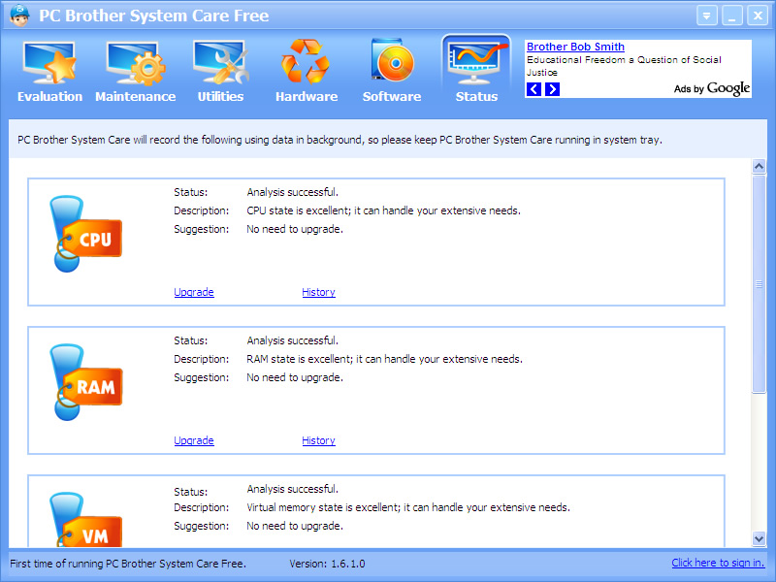This screenshot has height=582, width=776.
Task: Click the PC Brother mascot title icon
Action: coord(19,16)
